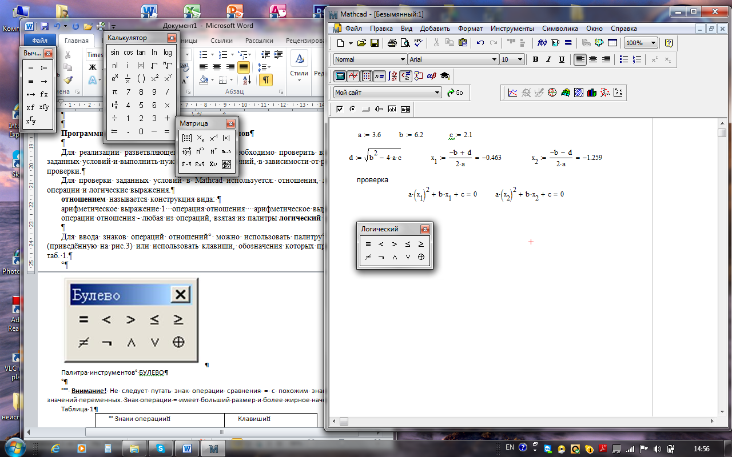The width and height of the screenshot is (732, 457).
Task: Run spell check in Mathcad toolbar
Action: (418, 43)
